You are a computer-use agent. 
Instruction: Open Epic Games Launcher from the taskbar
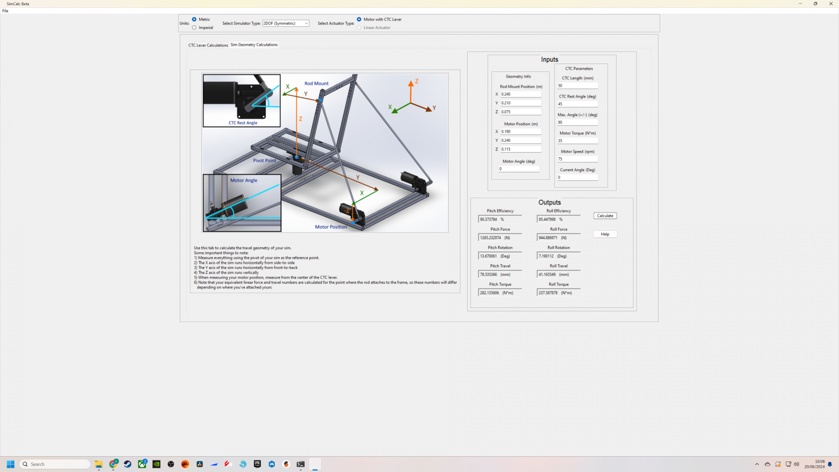[257, 464]
